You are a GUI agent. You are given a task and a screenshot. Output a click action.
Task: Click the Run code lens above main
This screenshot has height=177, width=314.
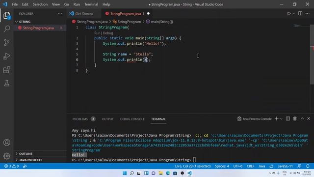[x=97, y=33]
